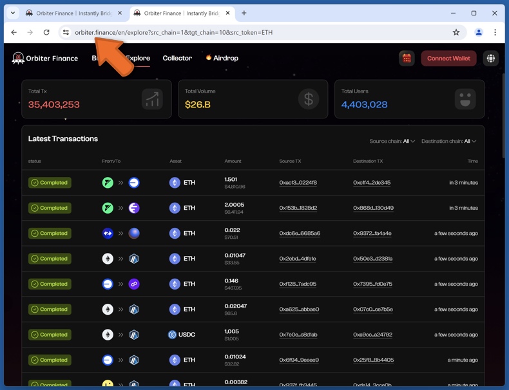Open destination TX 0xc1f4...2de345
Viewport: 509px width, 390px height.
point(372,183)
